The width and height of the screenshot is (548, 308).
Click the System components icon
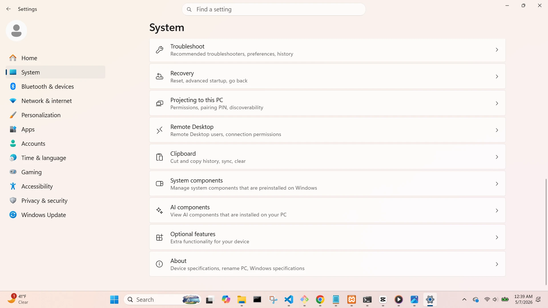(x=160, y=184)
